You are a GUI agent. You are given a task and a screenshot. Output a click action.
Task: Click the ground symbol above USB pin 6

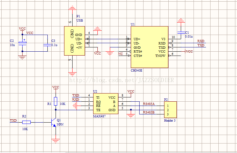[72, 8]
